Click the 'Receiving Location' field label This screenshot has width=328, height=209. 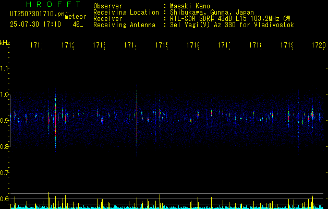(x=126, y=13)
